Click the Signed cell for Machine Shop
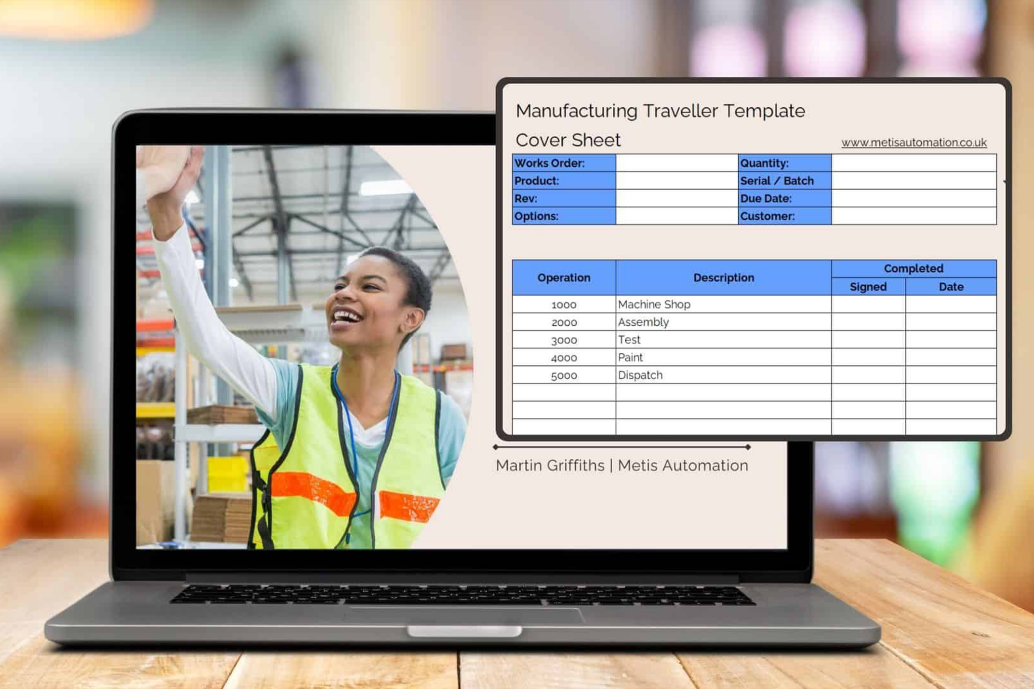This screenshot has height=689, width=1034. pos(868,304)
